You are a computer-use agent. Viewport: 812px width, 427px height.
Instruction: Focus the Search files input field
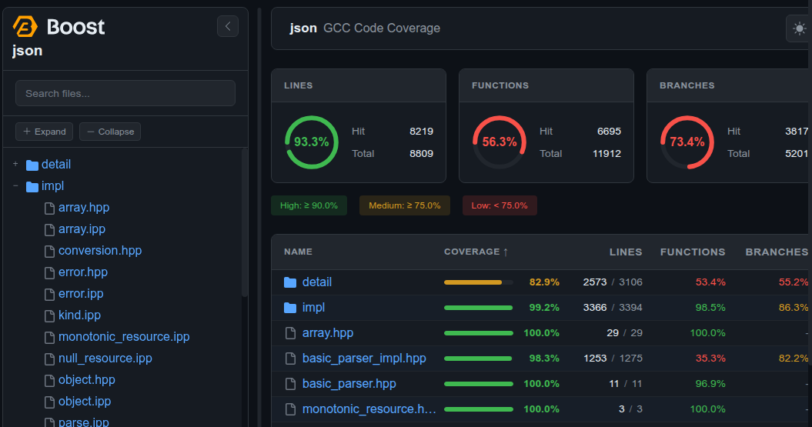125,93
